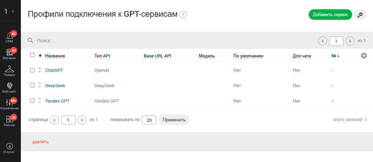This screenshot has width=373, height=162.
Task: Open the table column settings gear
Action: pyautogui.click(x=364, y=56)
